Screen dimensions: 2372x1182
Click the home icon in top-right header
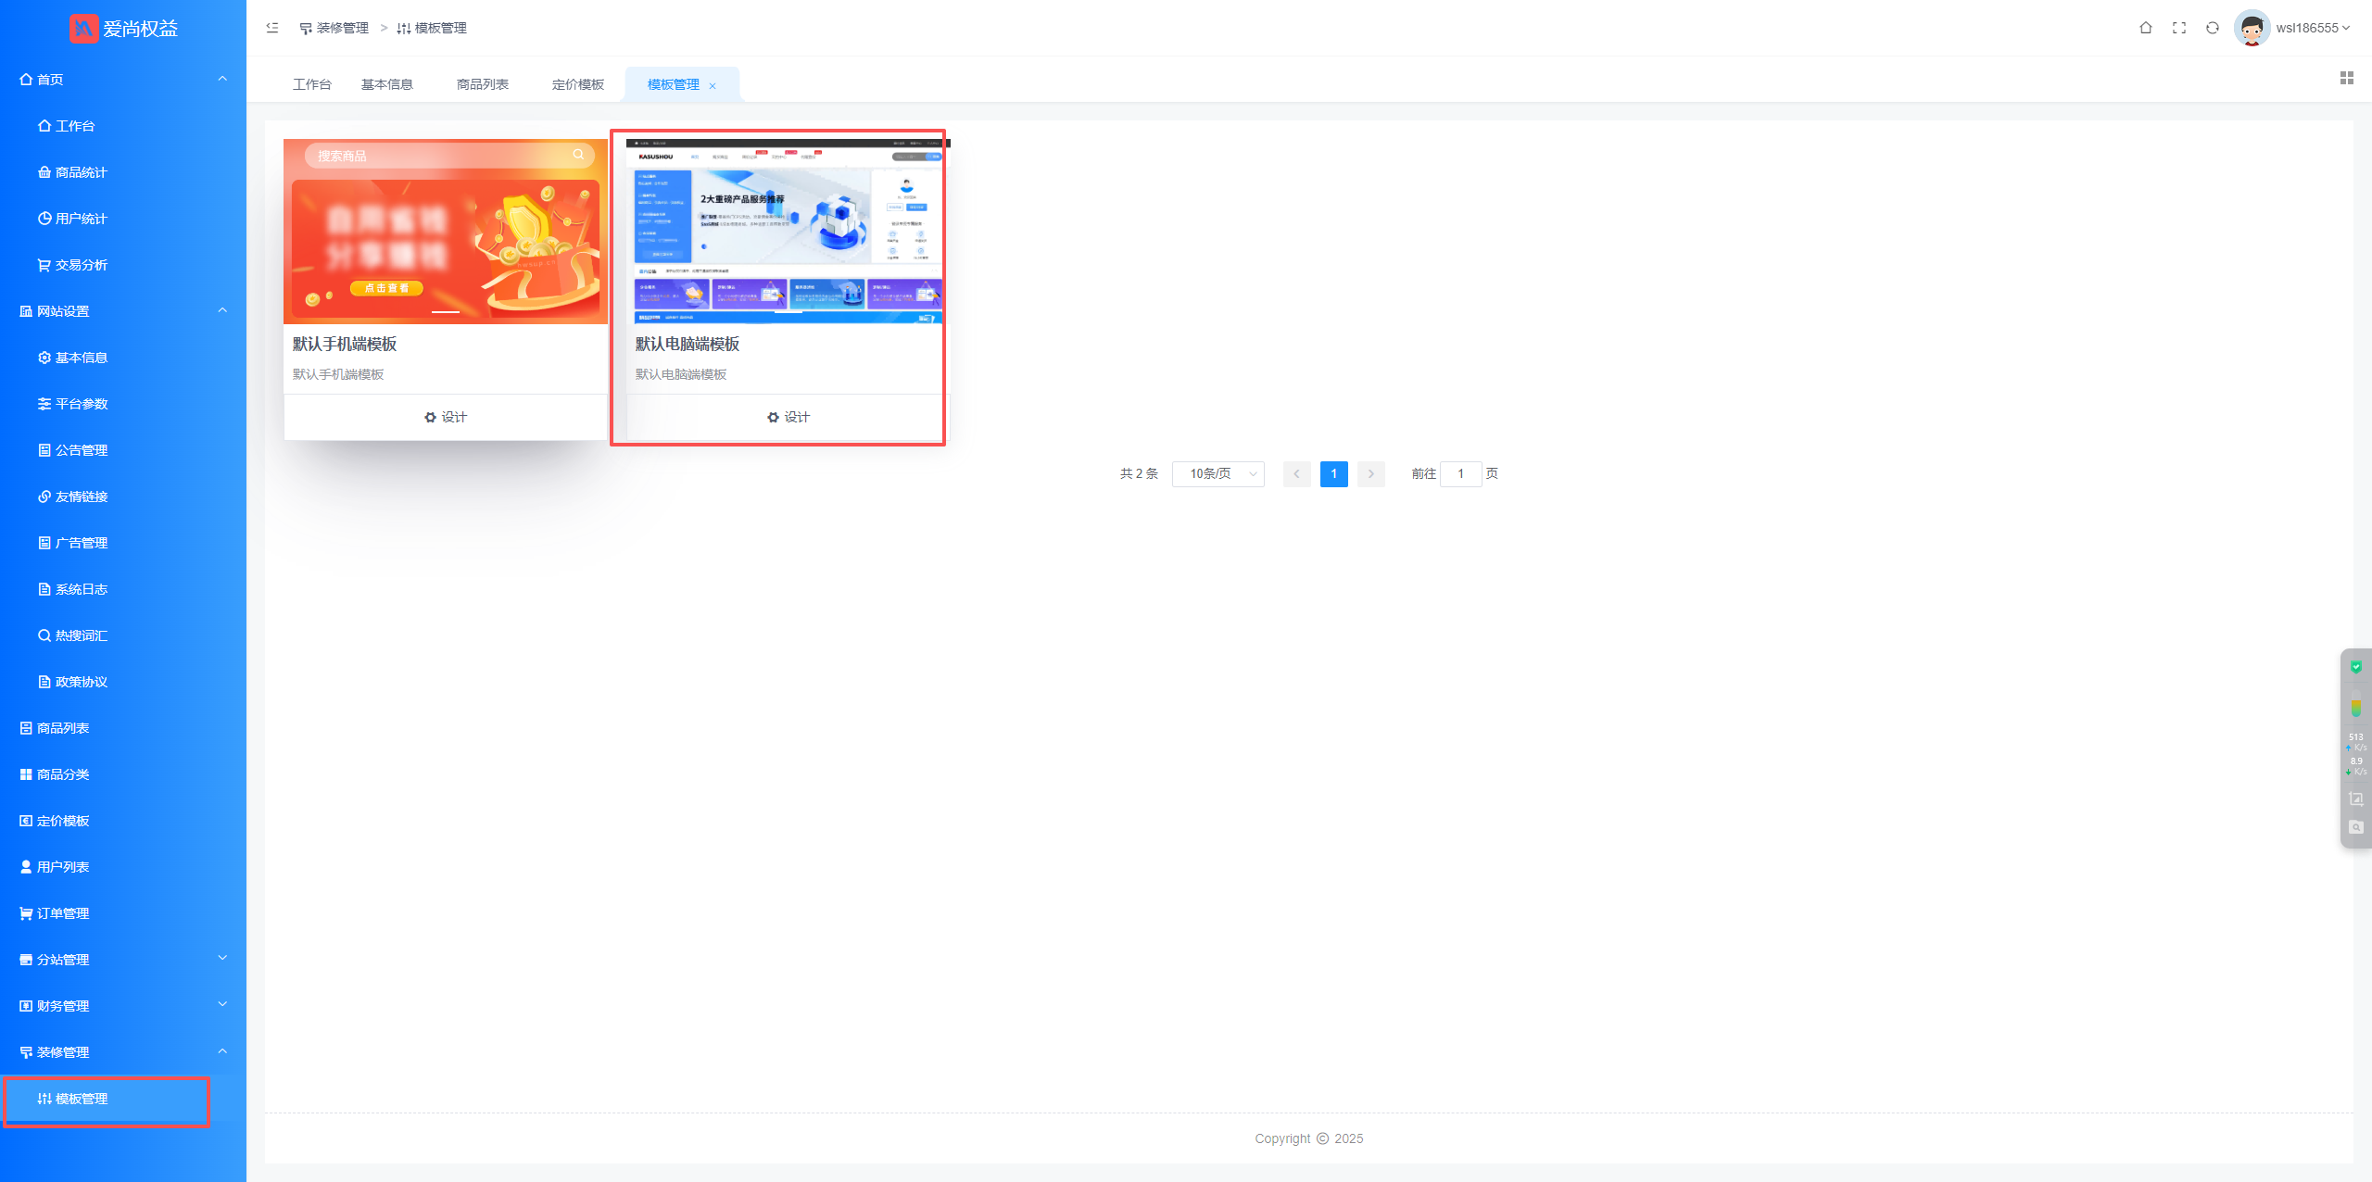(2145, 28)
